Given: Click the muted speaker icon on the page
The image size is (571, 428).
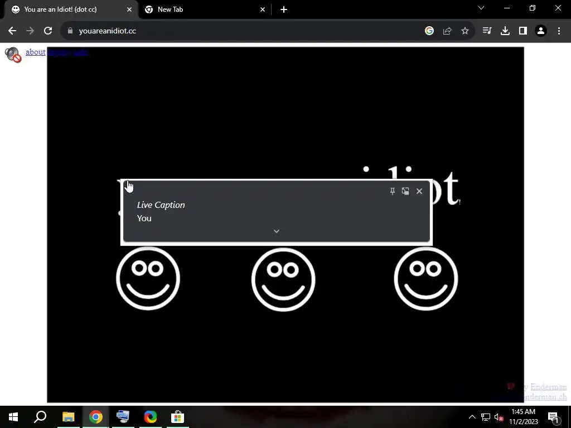Looking at the screenshot, I should [13, 55].
